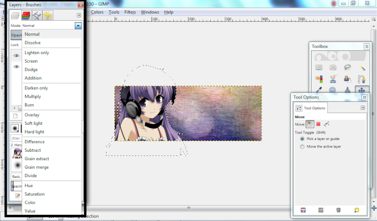The height and width of the screenshot is (221, 377).
Task: Select the Scissors Select tool
Action: (x=333, y=79)
